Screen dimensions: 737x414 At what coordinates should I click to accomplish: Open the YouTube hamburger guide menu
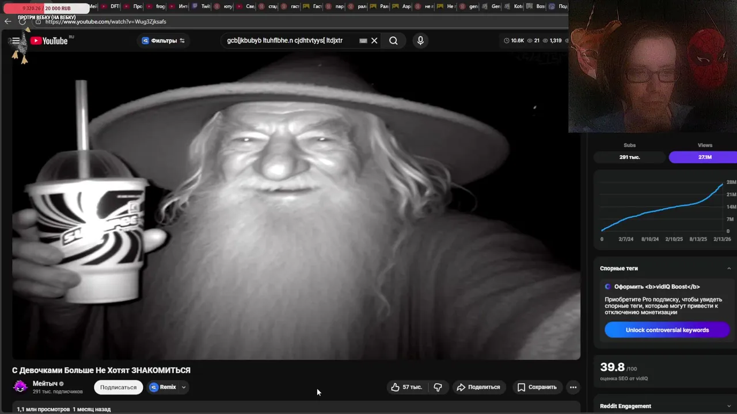pos(15,41)
